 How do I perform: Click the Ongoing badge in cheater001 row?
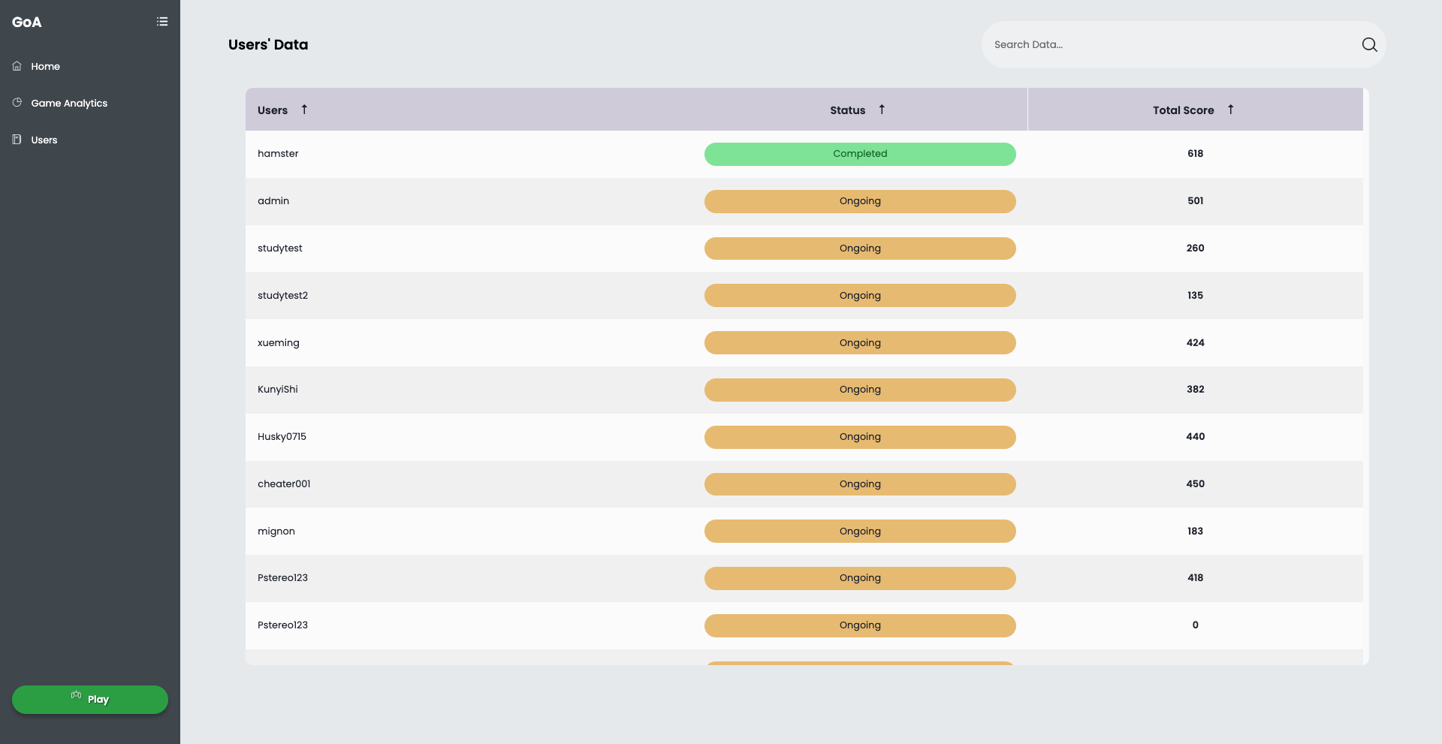pyautogui.click(x=860, y=484)
